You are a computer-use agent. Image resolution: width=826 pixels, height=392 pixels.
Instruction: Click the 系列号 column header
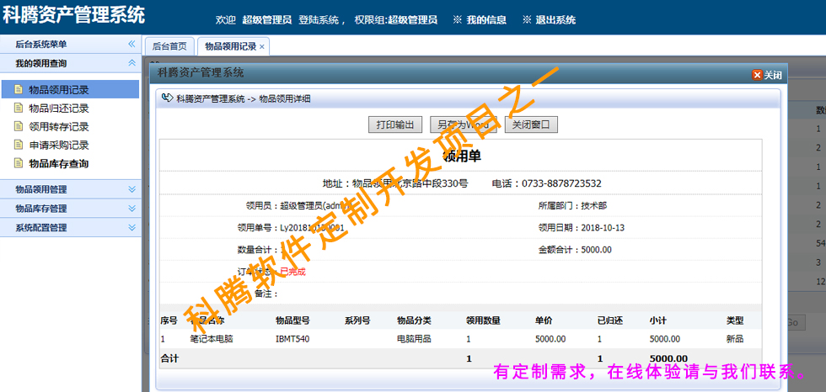click(357, 320)
